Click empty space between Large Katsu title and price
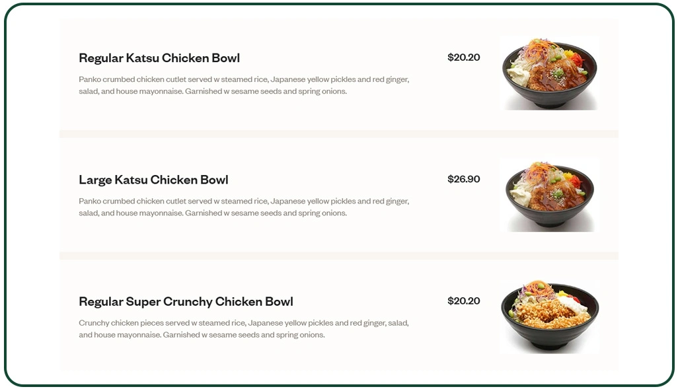The image size is (678, 389). 337,180
